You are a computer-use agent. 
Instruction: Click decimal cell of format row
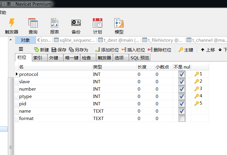(x=164, y=119)
